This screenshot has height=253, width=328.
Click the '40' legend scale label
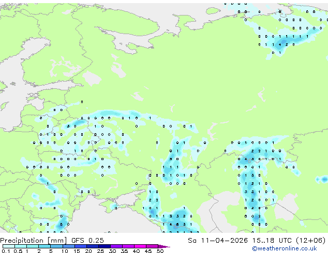click(136, 251)
